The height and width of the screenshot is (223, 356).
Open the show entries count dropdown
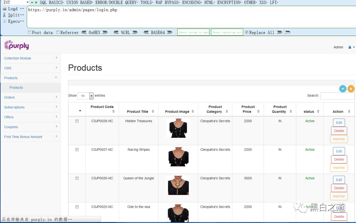coord(91,96)
